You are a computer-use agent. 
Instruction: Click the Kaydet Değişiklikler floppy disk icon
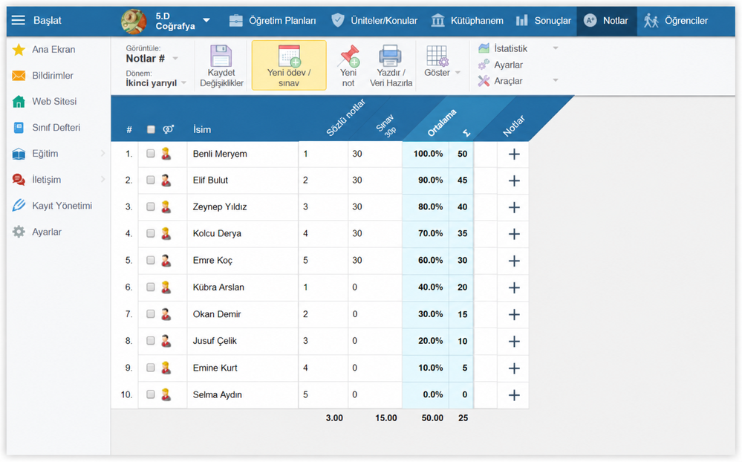click(221, 56)
